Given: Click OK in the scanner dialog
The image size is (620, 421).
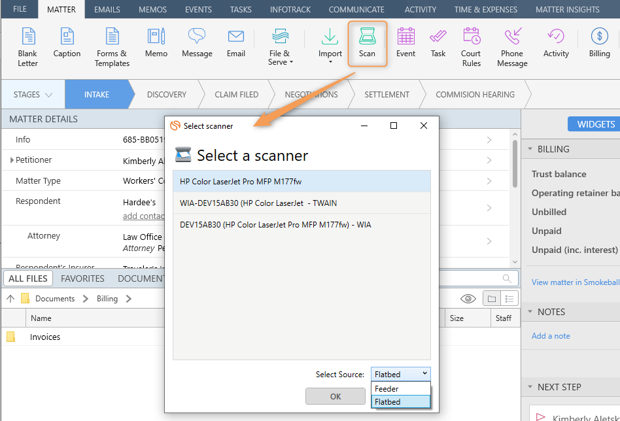Looking at the screenshot, I should click(335, 396).
